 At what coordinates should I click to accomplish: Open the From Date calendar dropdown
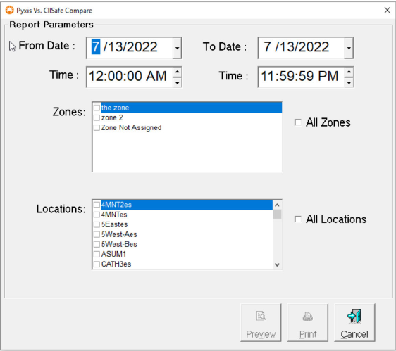178,48
